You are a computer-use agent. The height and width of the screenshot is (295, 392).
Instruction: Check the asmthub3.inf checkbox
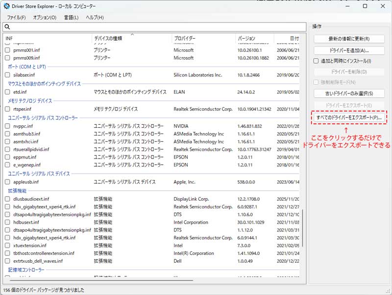(x=7, y=134)
